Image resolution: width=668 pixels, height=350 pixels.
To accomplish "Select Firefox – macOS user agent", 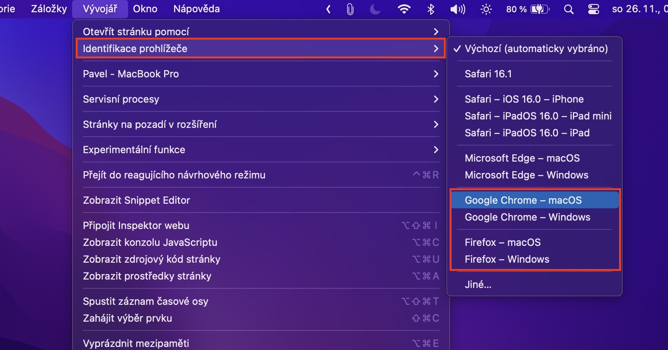I will 535,242.
